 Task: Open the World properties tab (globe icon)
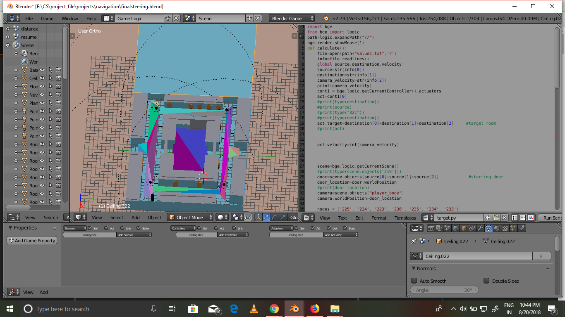coord(456,228)
